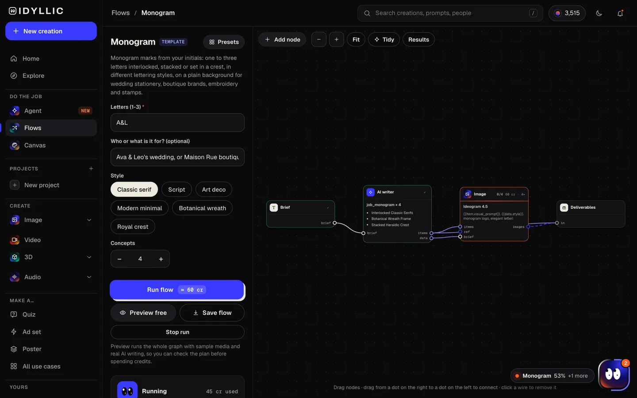Open Canvas from sidebar
This screenshot has width=637, height=398.
pos(51,145)
